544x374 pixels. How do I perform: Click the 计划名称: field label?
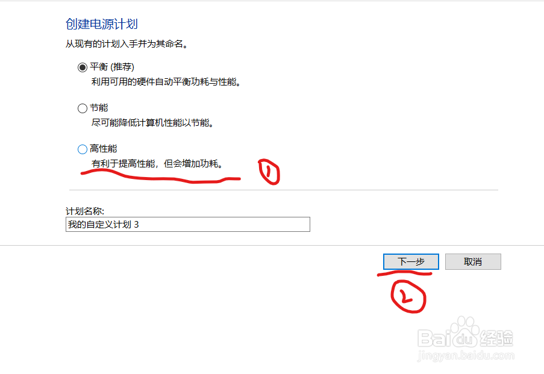pyautogui.click(x=85, y=211)
